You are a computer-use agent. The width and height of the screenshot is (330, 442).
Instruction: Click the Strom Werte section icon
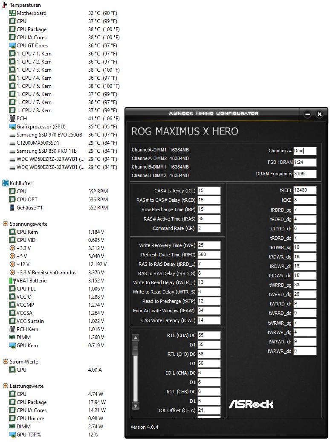(6, 361)
